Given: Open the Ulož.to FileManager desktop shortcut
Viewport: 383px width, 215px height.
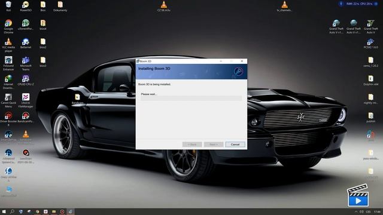Looking at the screenshot, I should coord(26,100).
